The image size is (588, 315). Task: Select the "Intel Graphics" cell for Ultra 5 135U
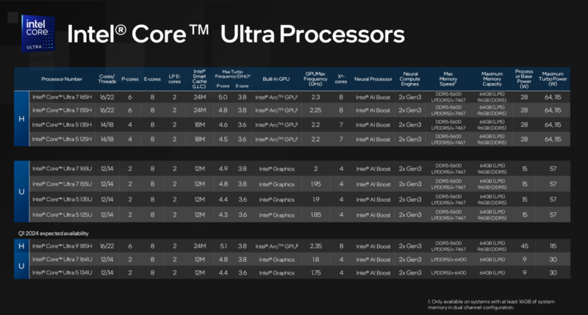tap(276, 199)
